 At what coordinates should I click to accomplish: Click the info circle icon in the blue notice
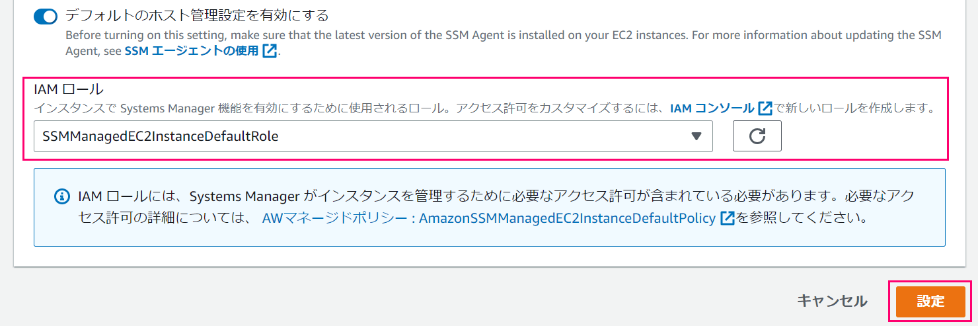pyautogui.click(x=61, y=196)
